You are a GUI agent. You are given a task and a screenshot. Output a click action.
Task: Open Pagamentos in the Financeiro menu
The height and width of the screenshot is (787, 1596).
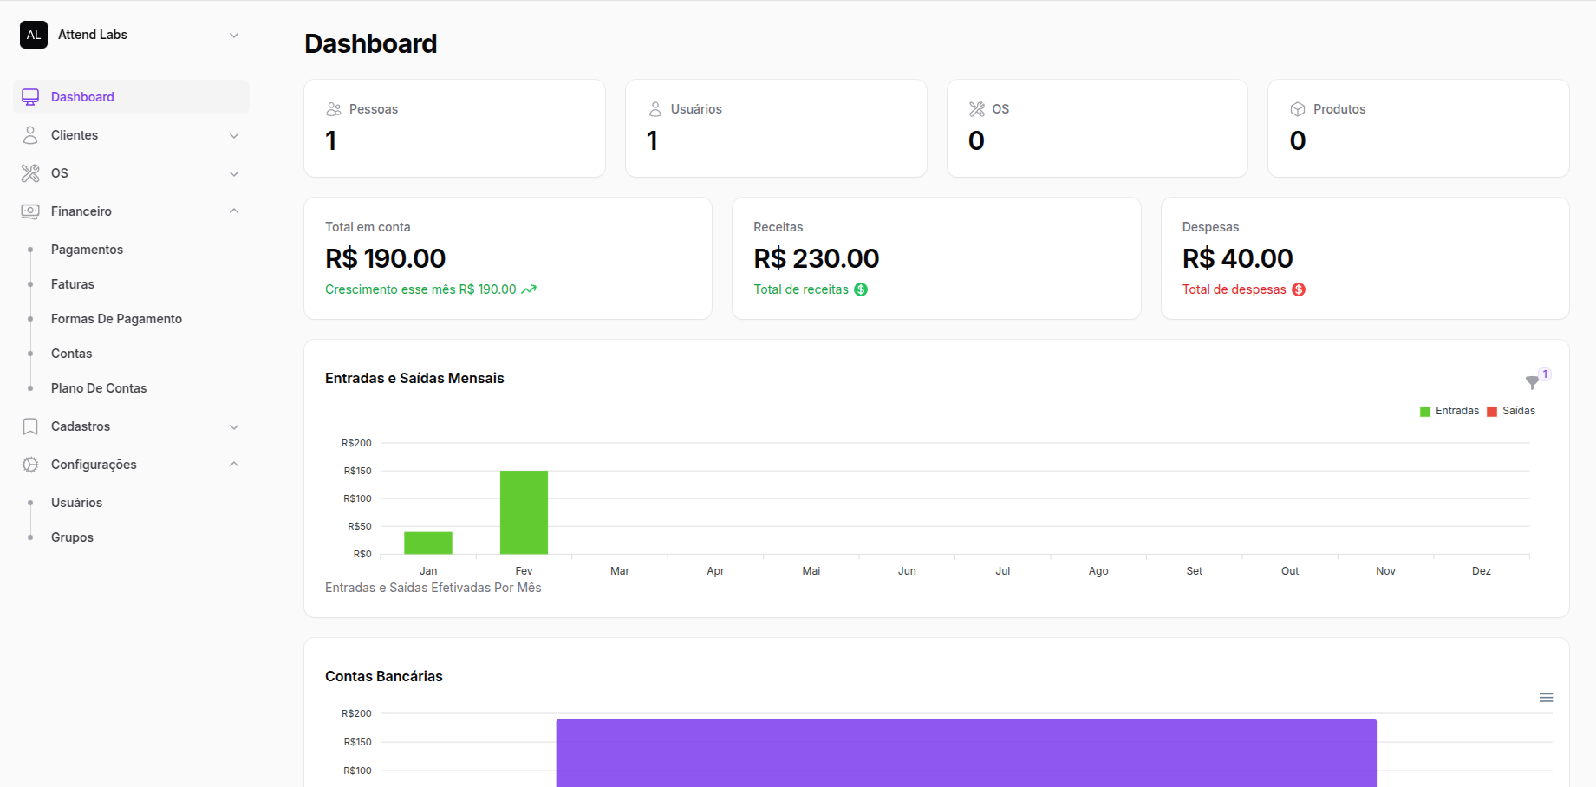click(87, 250)
